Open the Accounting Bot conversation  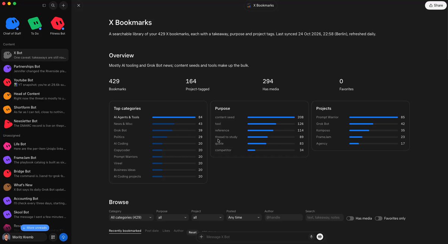click(x=35, y=201)
